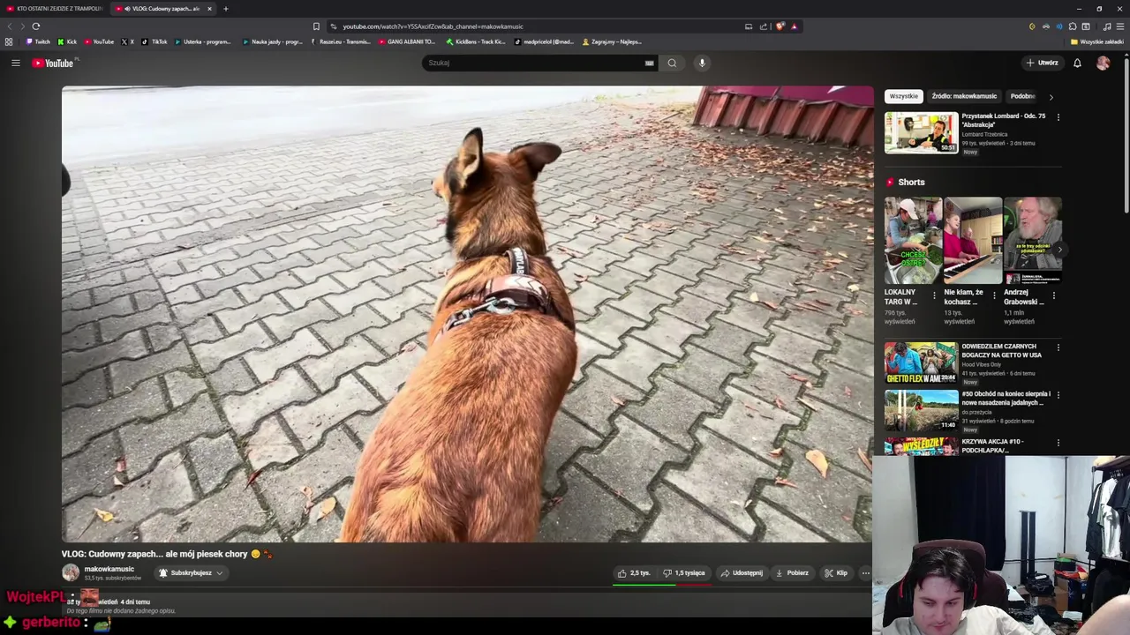The height and width of the screenshot is (635, 1130).
Task: Click the video player showing the dog
Action: pos(467,314)
